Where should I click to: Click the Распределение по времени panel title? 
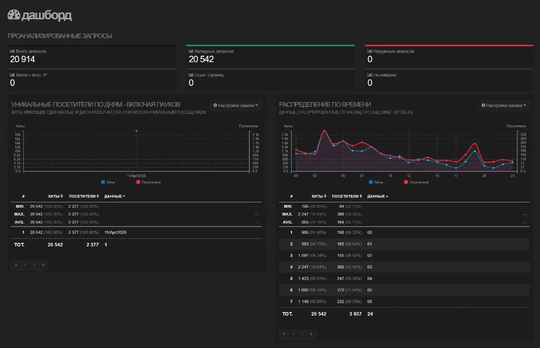point(325,104)
